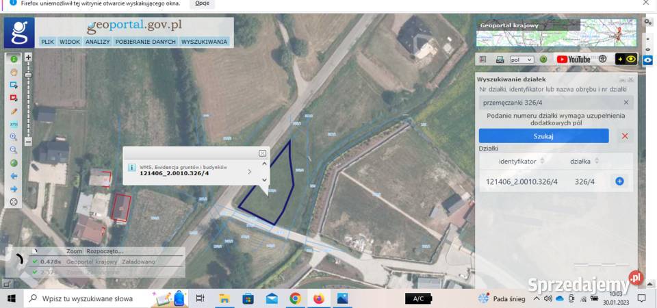
Task: Click the zoom slider plus button
Action: point(28,57)
